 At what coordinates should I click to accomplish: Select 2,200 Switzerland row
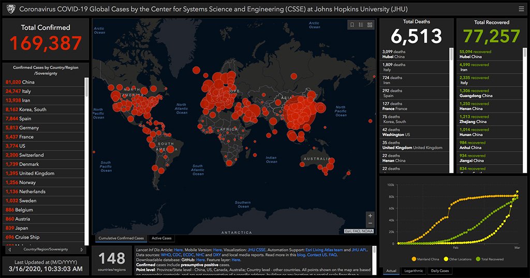pos(43,155)
